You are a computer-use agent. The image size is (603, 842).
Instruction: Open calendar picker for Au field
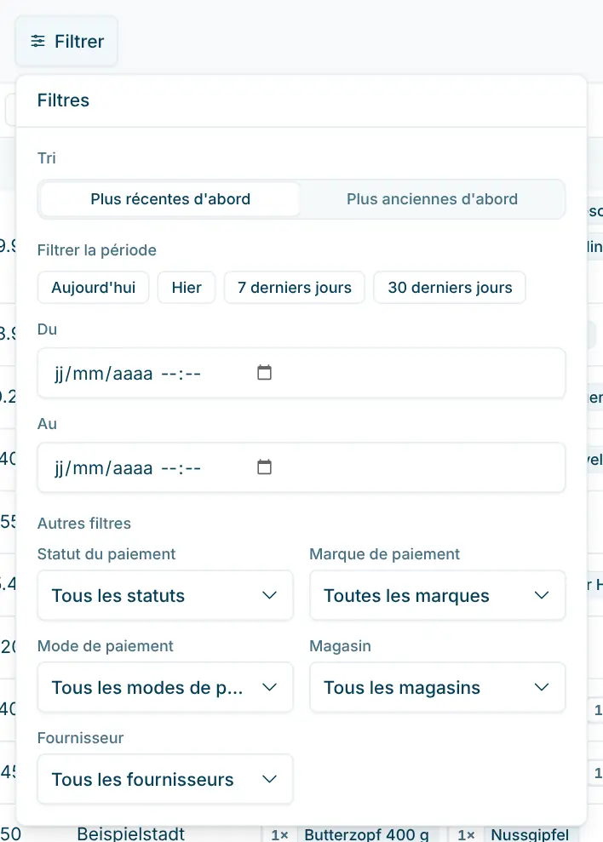coord(264,467)
